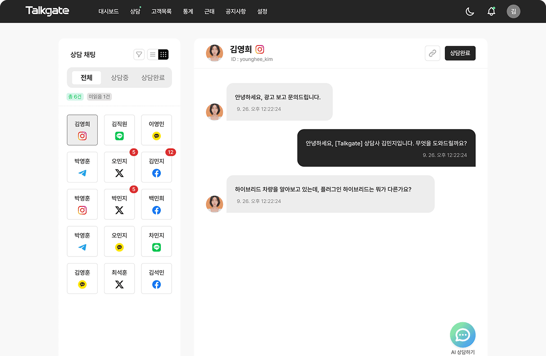The image size is (546, 356).
Task: Click the LINE icon on 차민지's card
Action: 156,247
